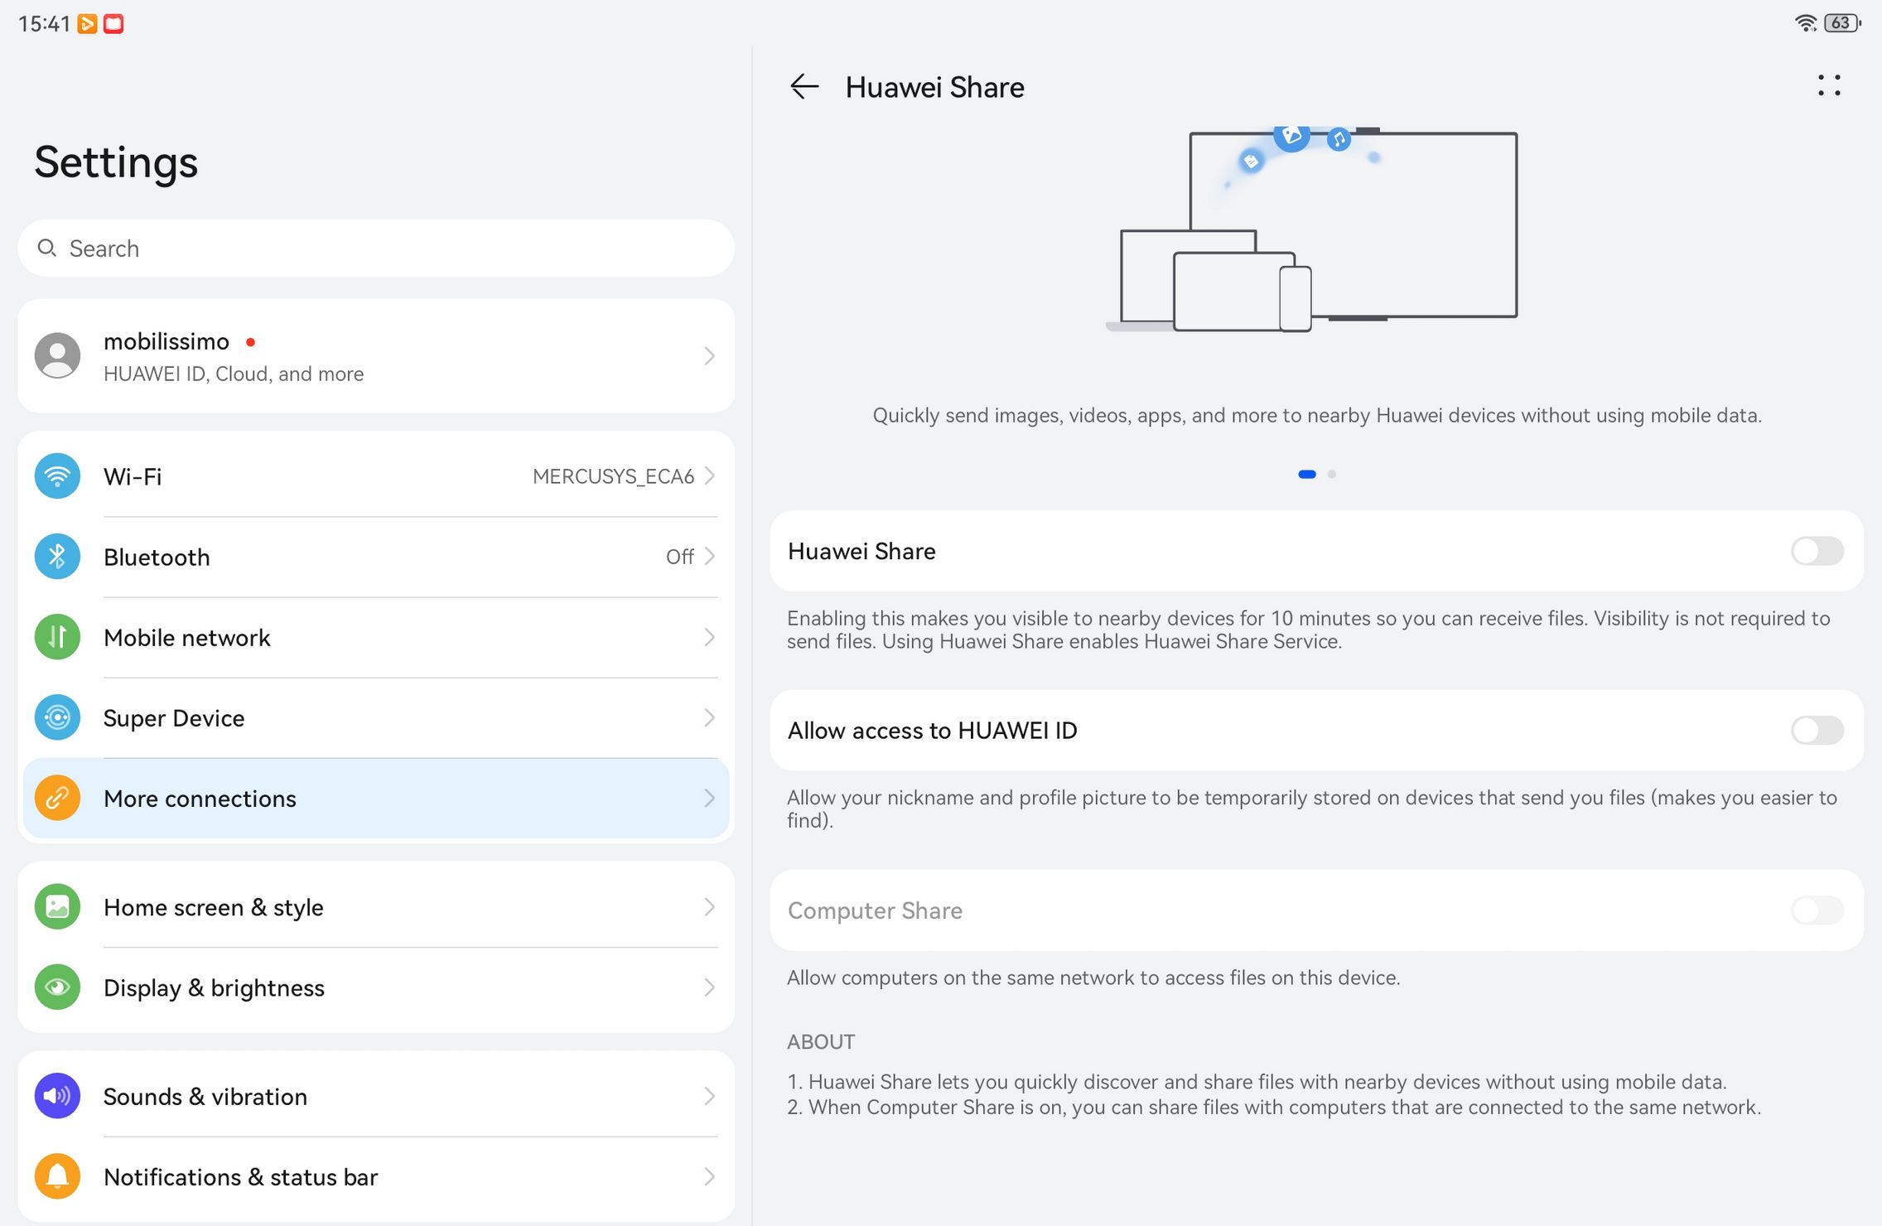The image size is (1882, 1226).
Task: Tap the Wi-Fi status bar indicator
Action: [1806, 23]
